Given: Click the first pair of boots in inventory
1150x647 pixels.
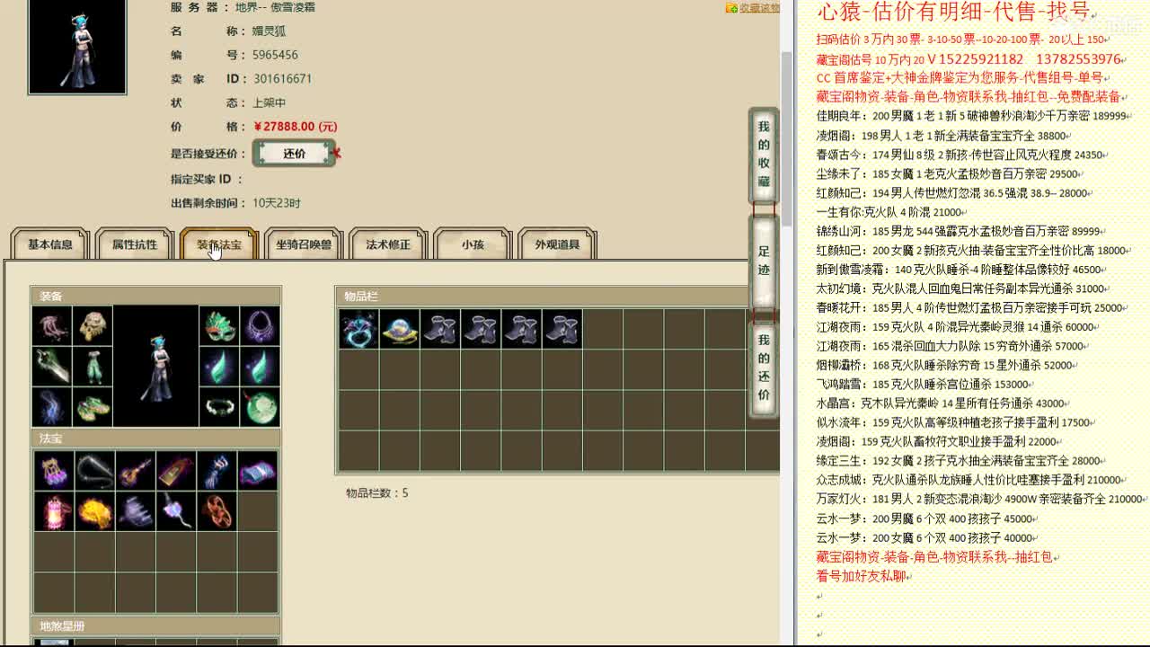Looking at the screenshot, I should click(440, 329).
